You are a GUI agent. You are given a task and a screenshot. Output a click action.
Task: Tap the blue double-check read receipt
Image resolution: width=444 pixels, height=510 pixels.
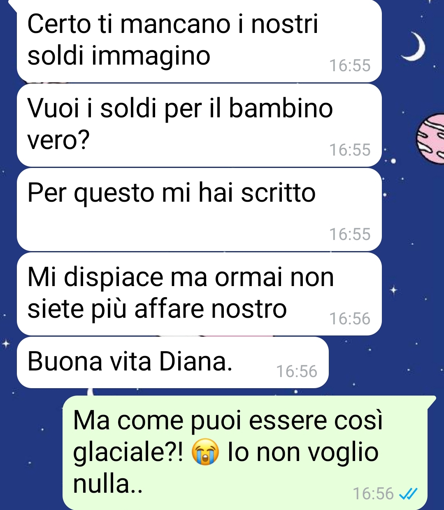[409, 493]
